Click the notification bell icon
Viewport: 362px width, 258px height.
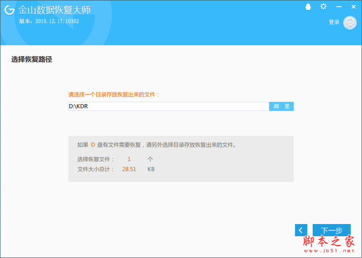click(x=308, y=7)
